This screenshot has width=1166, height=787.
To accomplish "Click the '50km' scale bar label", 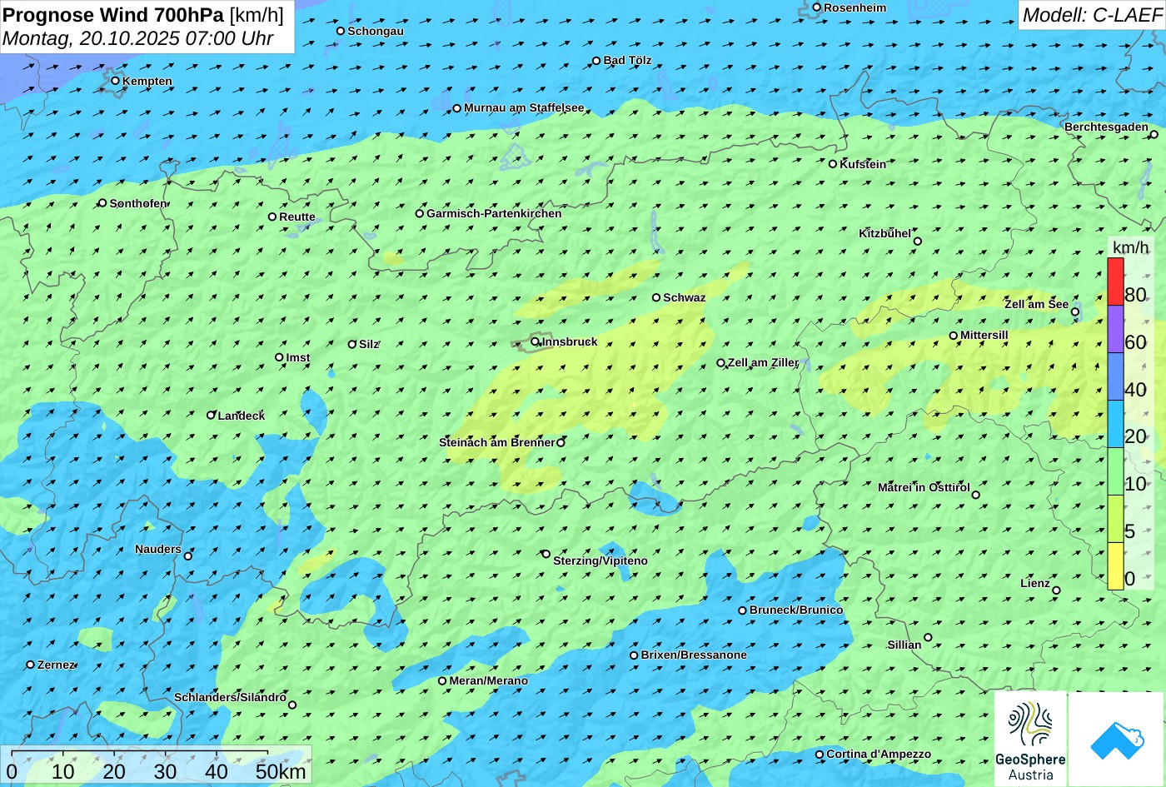I will tap(281, 771).
